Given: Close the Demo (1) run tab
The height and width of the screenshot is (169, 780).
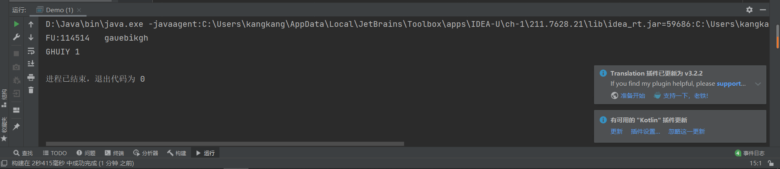Looking at the screenshot, I should [x=79, y=10].
